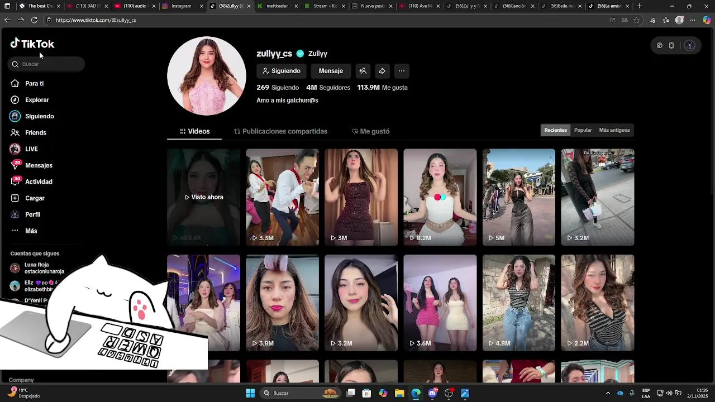715x402 pixels.
Task: Click the address bar URL
Action: click(x=96, y=20)
